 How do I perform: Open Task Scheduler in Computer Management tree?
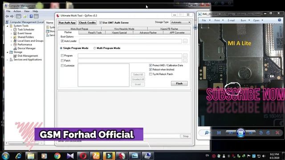[26, 30]
